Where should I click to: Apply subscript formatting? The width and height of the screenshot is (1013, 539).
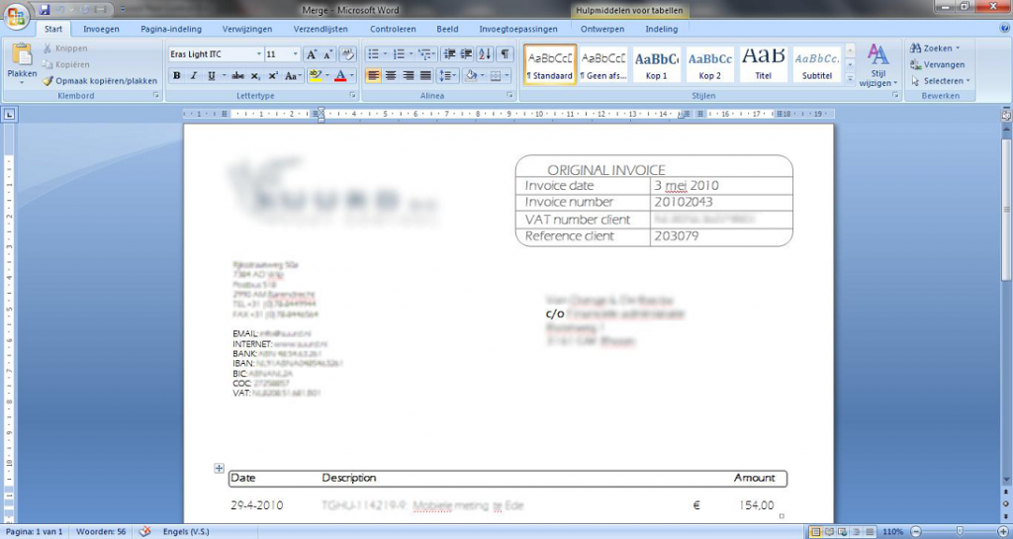point(256,75)
